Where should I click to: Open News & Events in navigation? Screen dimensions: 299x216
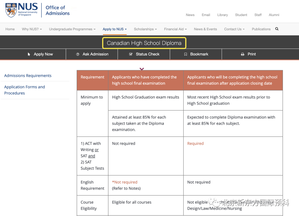[x=205, y=29]
